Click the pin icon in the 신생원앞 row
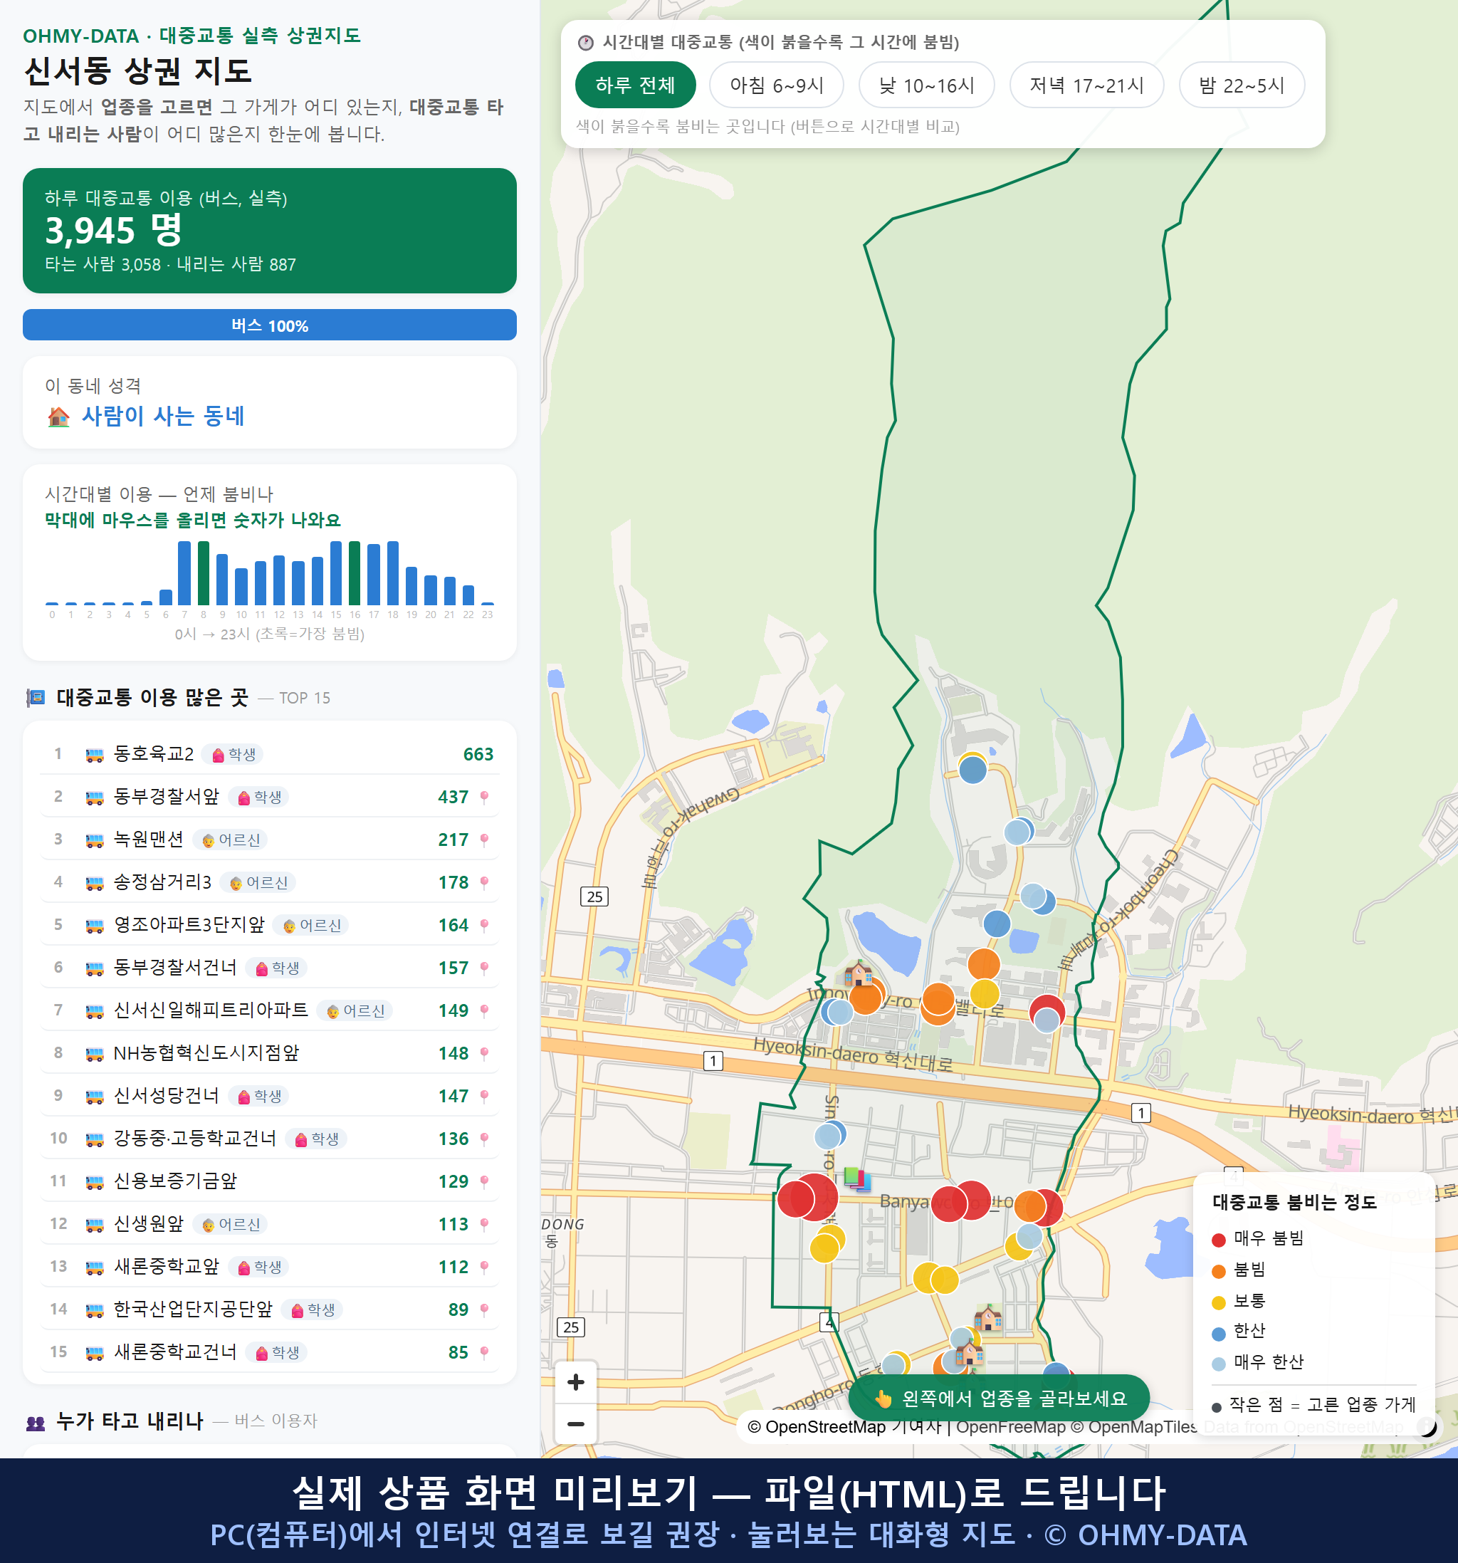 pyautogui.click(x=484, y=1224)
